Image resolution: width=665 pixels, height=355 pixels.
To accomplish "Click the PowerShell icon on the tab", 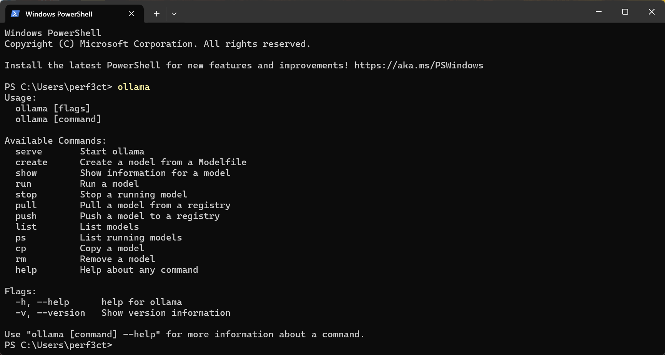I will point(15,14).
